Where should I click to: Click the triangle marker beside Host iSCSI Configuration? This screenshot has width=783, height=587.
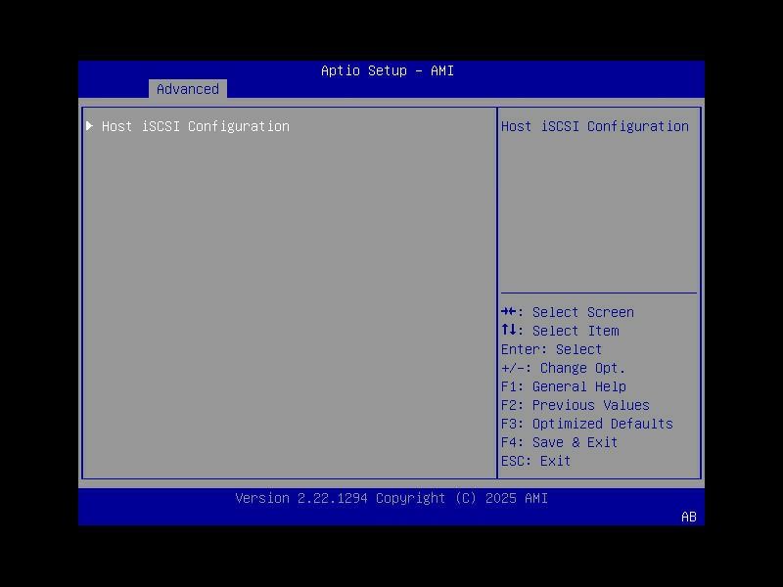coord(89,126)
